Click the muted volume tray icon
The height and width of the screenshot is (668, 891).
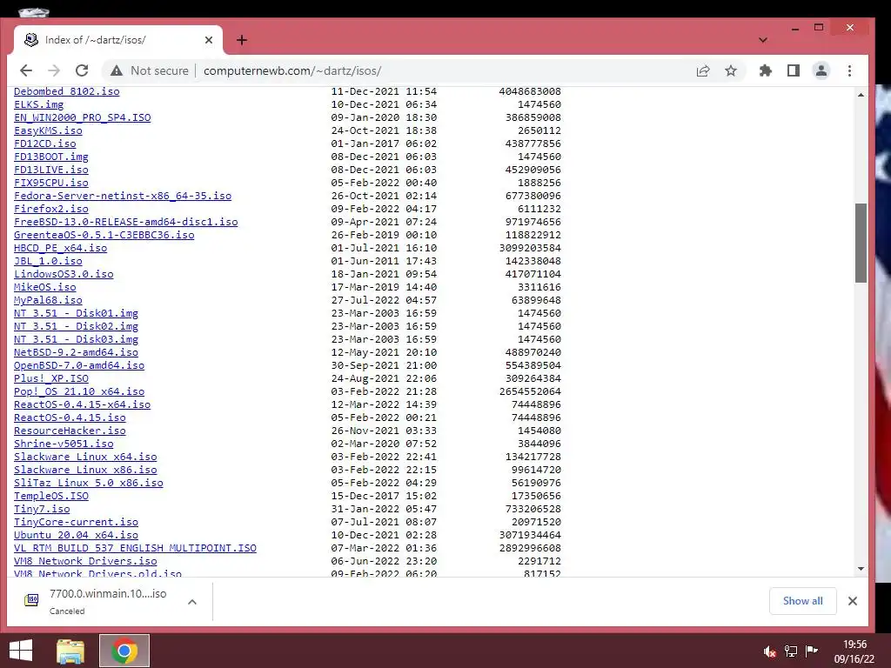(x=770, y=651)
